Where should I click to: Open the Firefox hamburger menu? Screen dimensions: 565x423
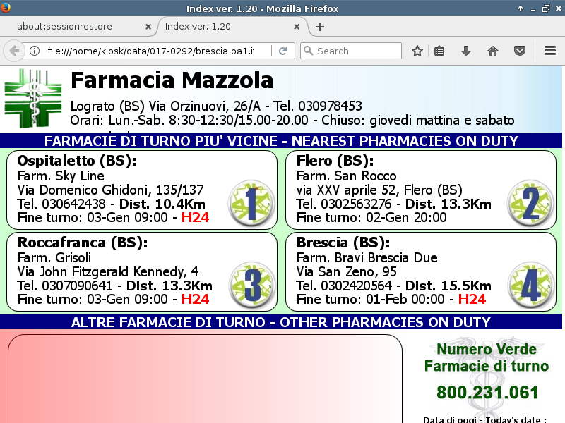coord(550,51)
